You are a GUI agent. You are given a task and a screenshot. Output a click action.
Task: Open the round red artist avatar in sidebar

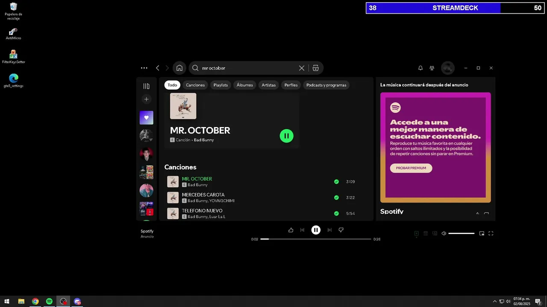(x=146, y=154)
